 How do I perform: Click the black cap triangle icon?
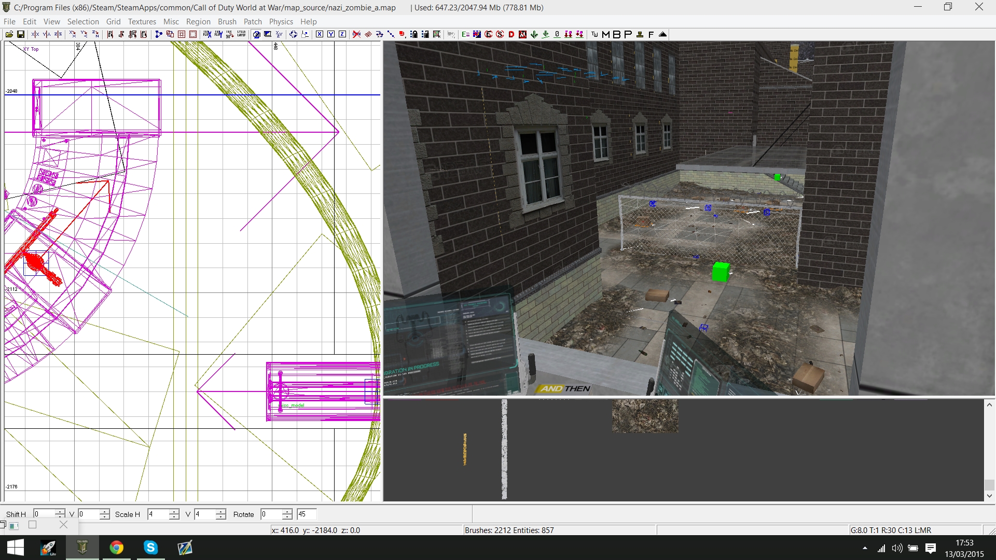(662, 34)
